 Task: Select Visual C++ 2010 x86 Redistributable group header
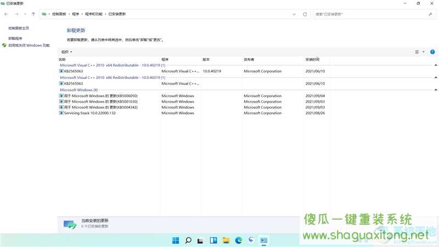[112, 77]
